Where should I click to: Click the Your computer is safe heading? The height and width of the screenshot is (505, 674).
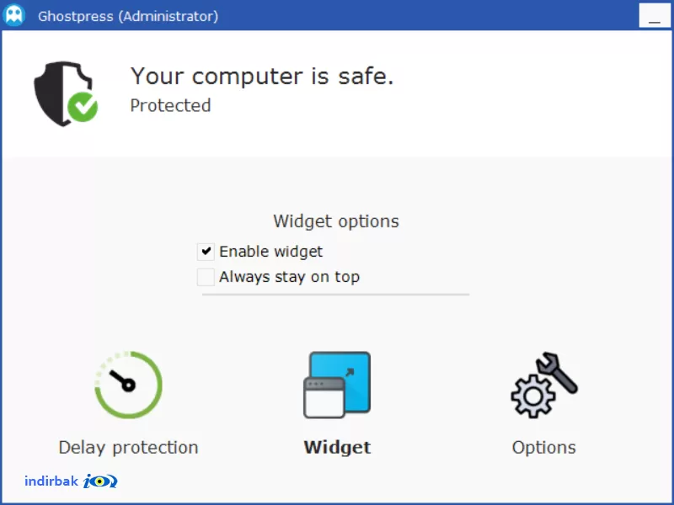tap(262, 76)
